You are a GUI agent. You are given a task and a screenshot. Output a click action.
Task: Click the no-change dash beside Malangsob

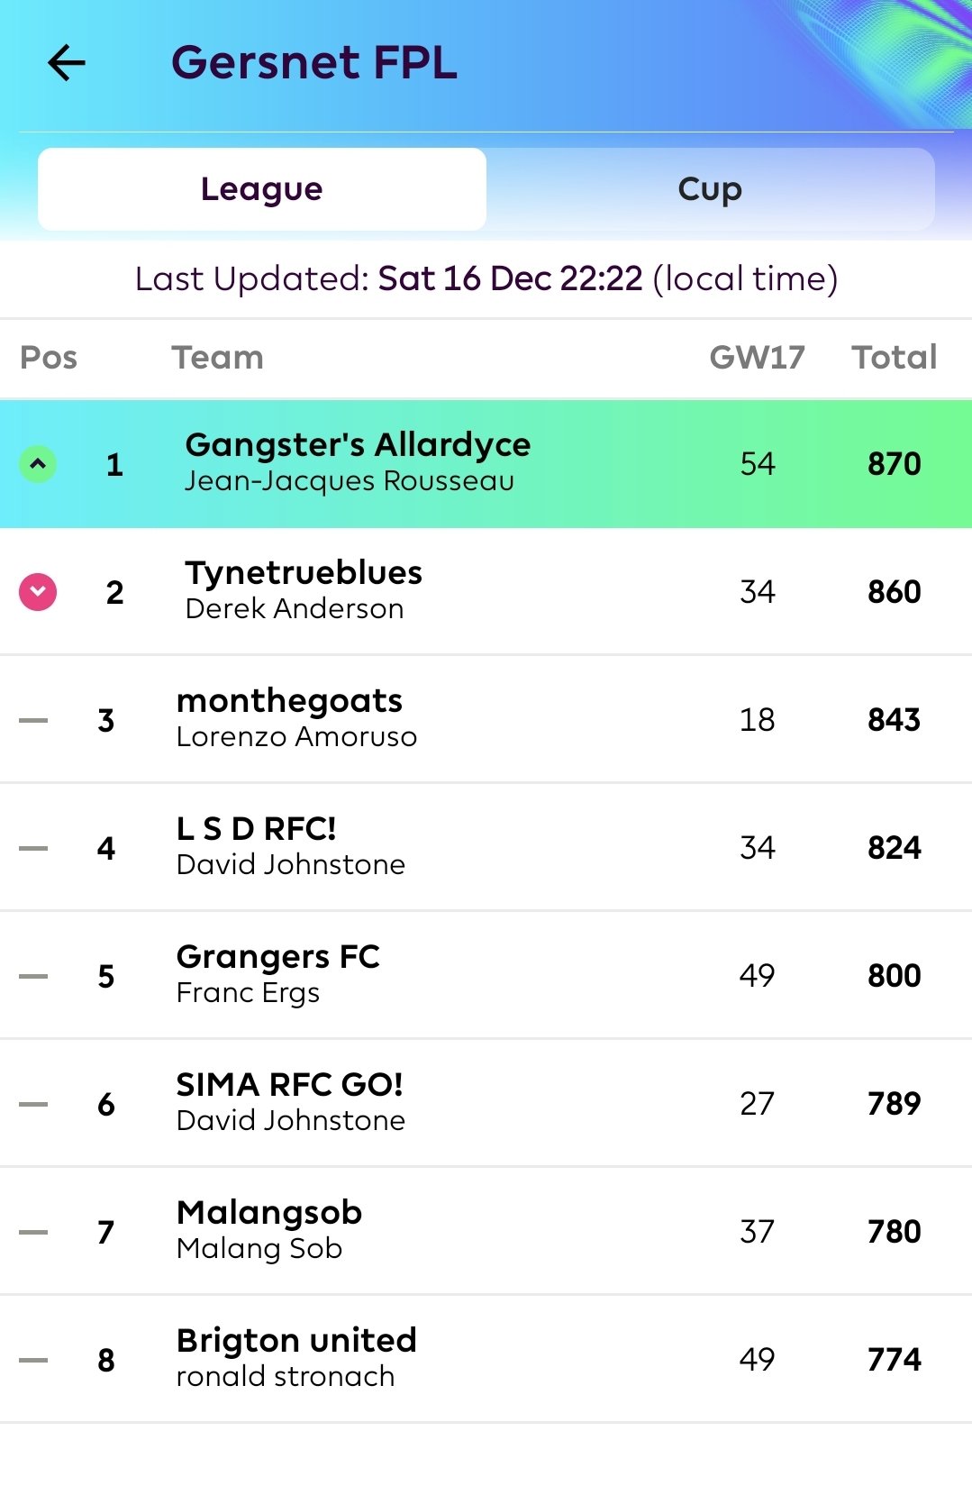point(33,1232)
